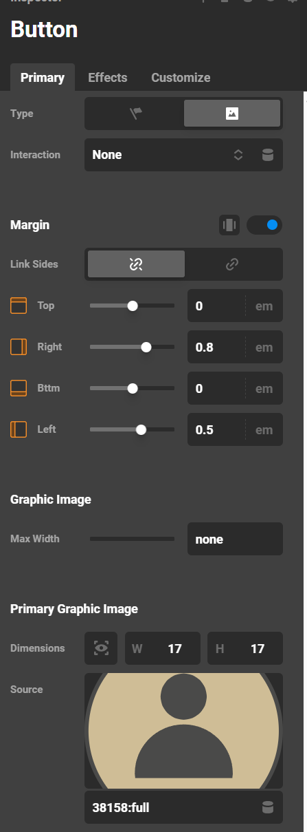The width and height of the screenshot is (307, 832).
Task: Click the user avatar source image preview
Action: click(183, 730)
